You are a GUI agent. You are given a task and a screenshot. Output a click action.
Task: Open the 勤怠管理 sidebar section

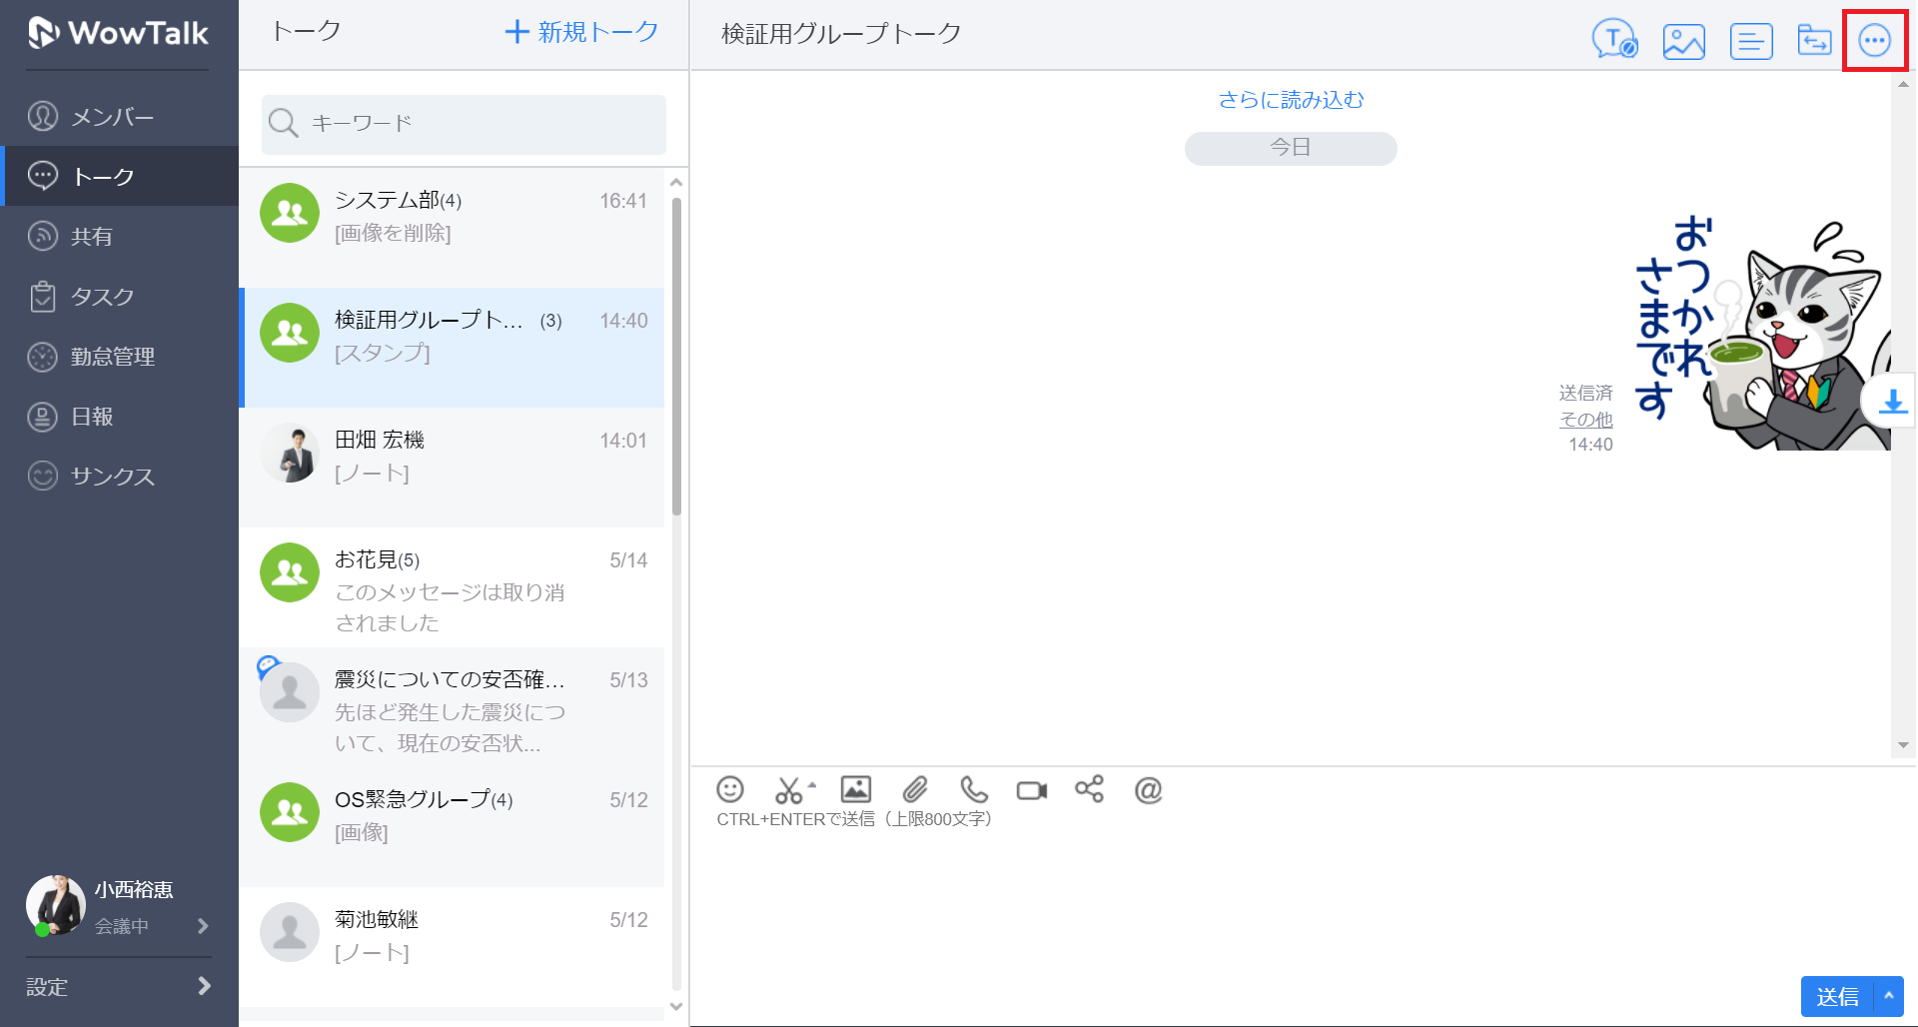[x=120, y=357]
